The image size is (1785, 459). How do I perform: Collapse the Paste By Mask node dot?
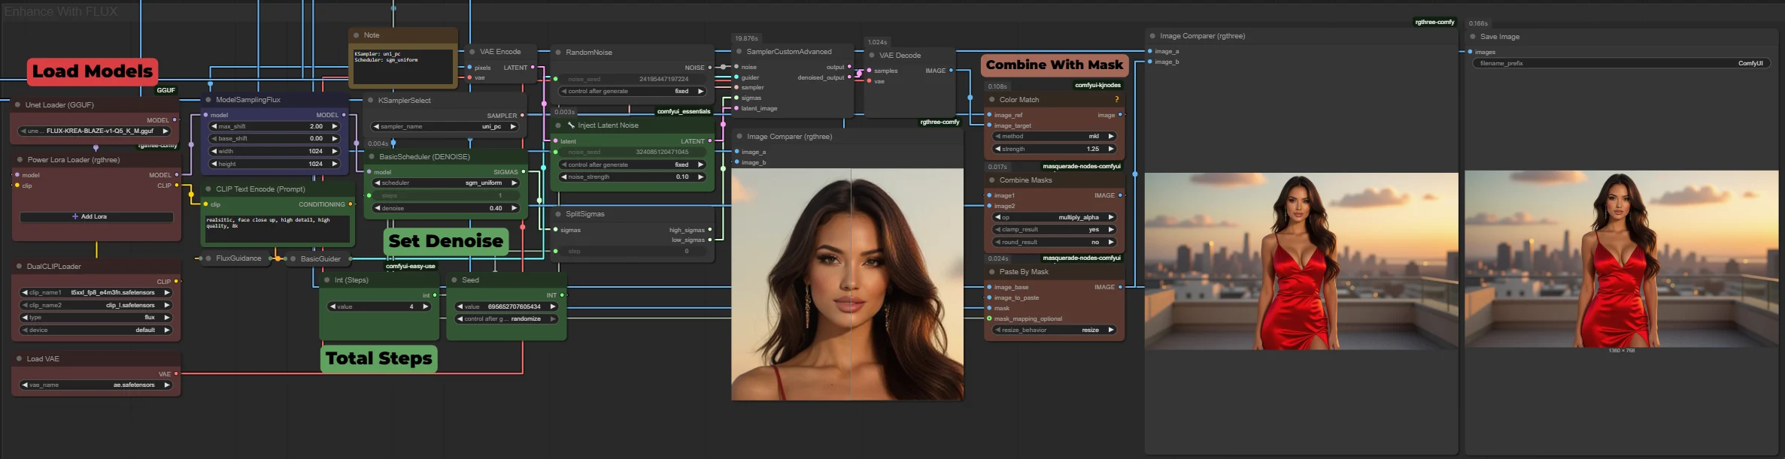[x=992, y=272]
